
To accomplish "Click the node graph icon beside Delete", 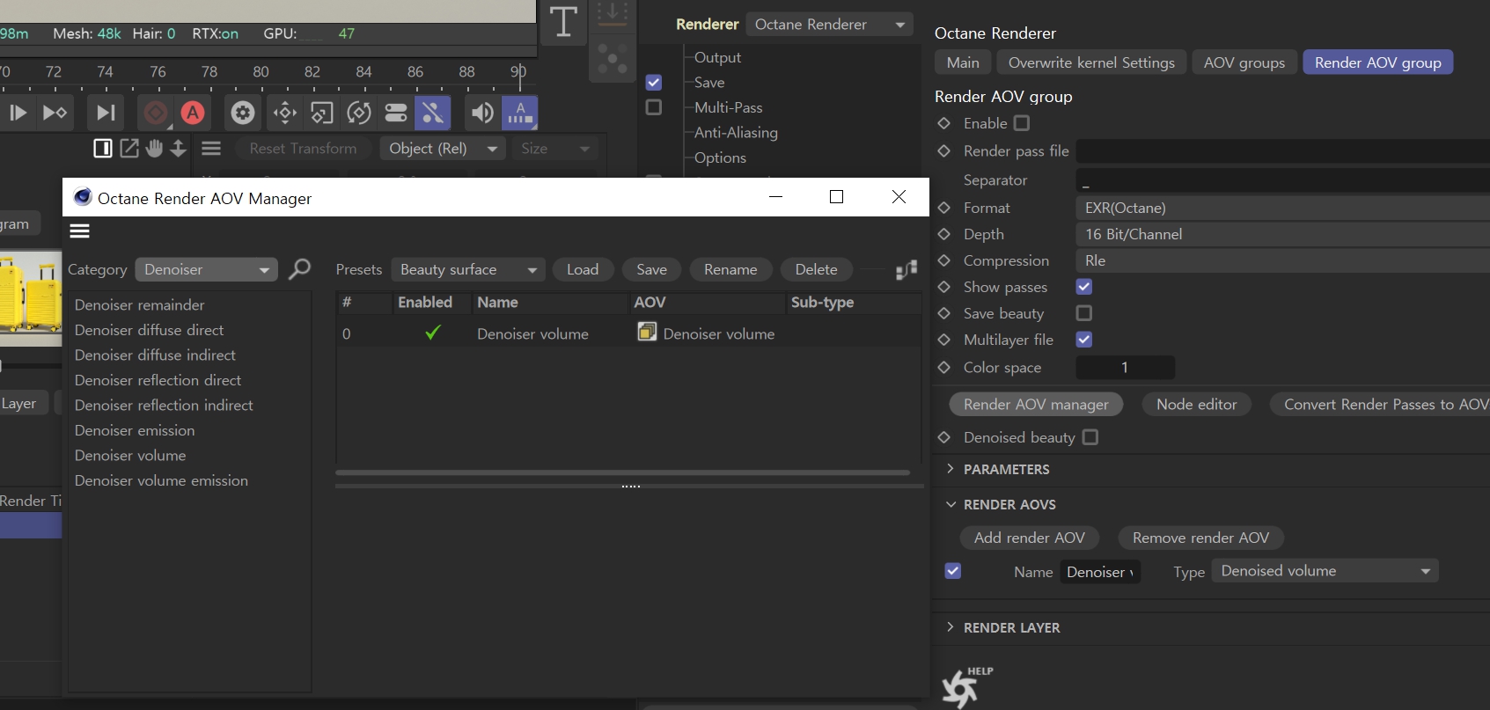I will pyautogui.click(x=906, y=269).
